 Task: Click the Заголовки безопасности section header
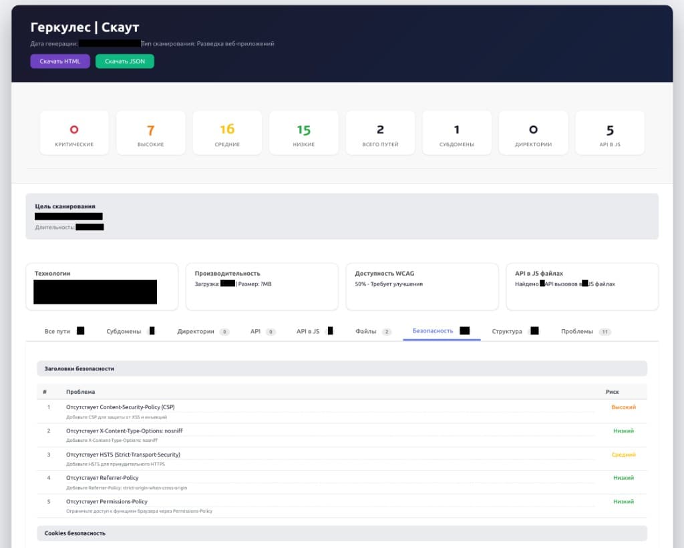coord(342,368)
